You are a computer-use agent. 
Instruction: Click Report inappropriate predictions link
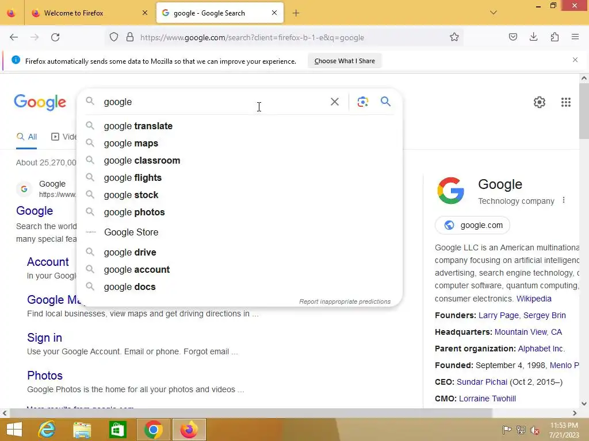pos(345,301)
